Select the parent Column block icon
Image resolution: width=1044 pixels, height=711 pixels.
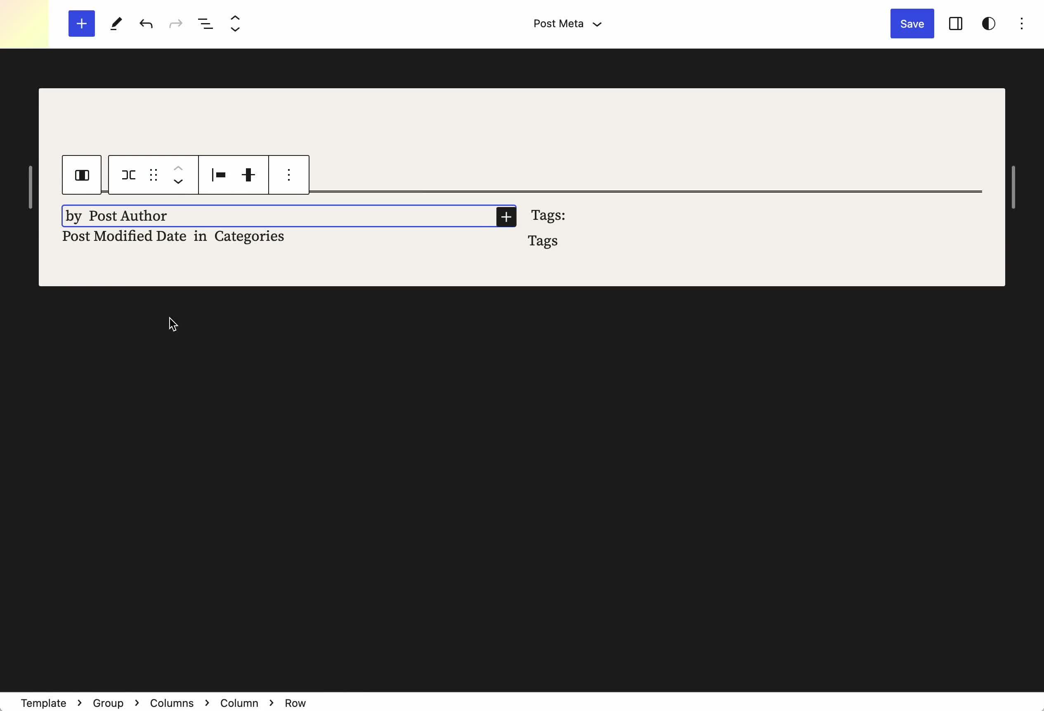82,174
